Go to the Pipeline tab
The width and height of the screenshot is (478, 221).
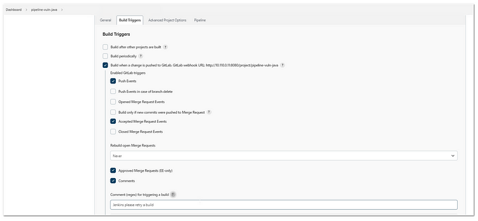pyautogui.click(x=200, y=20)
